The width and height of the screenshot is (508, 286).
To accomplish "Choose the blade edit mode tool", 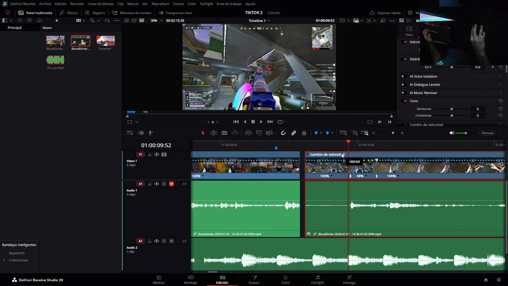I will 224,133.
